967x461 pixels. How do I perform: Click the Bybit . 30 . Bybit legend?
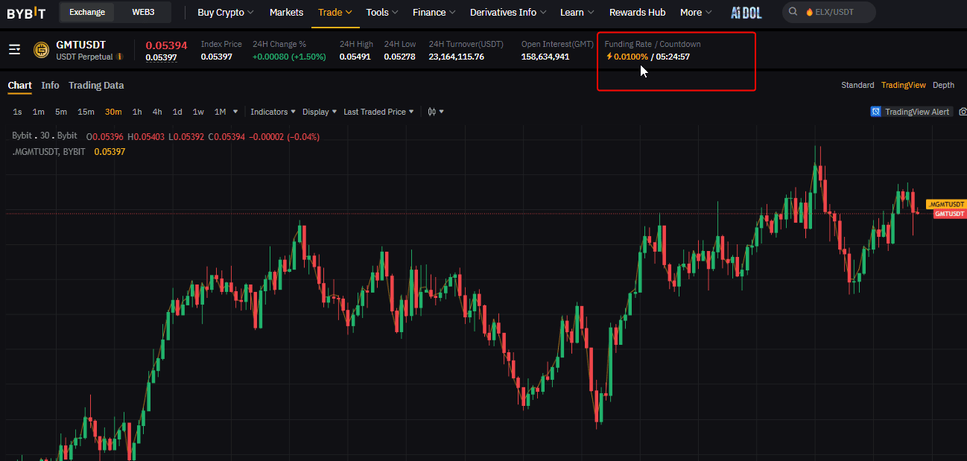pyautogui.click(x=45, y=136)
